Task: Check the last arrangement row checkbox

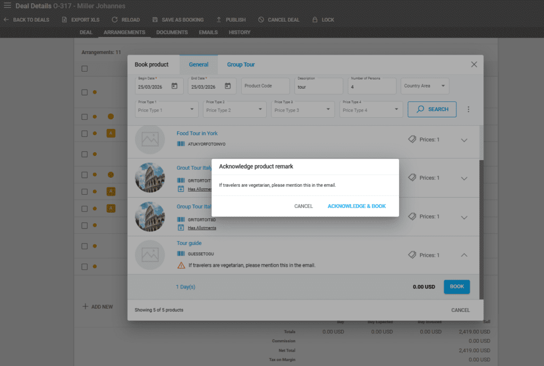Action: [x=84, y=267]
